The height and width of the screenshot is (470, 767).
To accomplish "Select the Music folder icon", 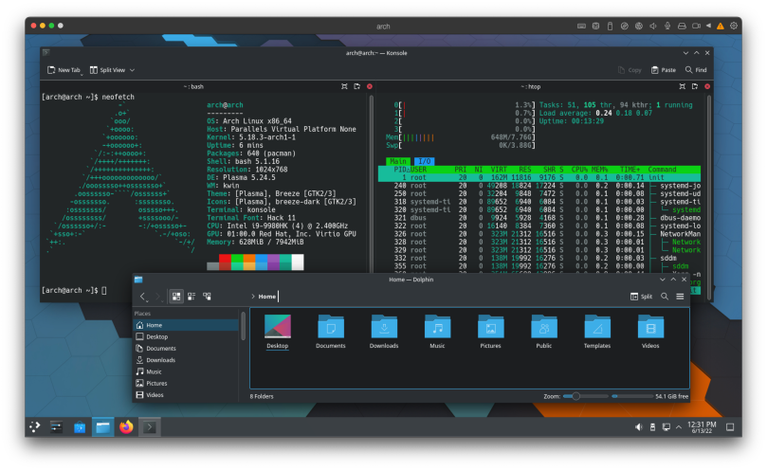I will click(437, 327).
